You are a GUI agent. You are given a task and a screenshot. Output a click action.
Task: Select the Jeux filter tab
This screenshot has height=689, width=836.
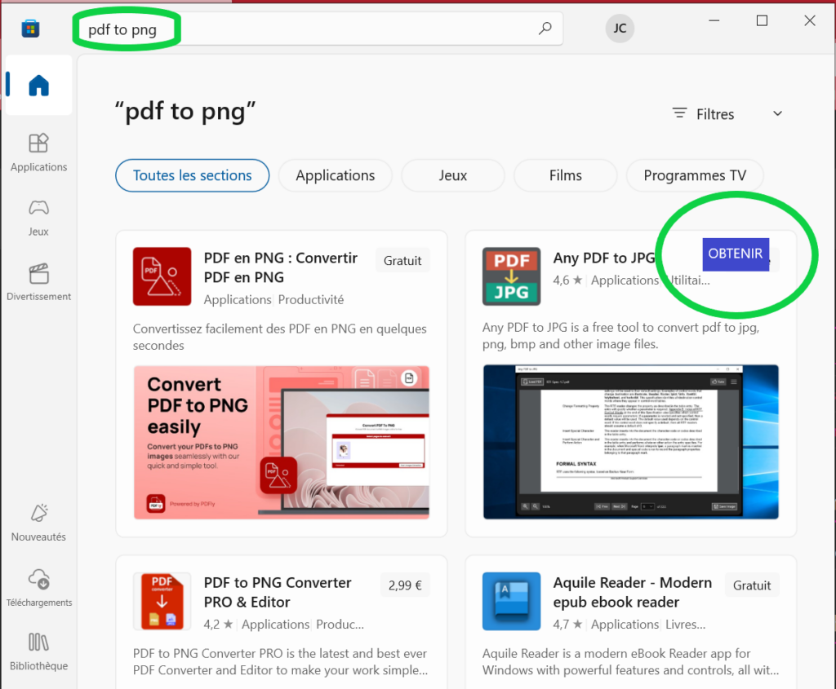(x=453, y=175)
